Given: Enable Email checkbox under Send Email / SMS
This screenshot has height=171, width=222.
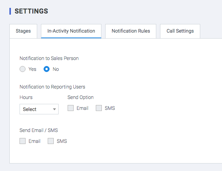Looking at the screenshot, I should click(x=23, y=141).
